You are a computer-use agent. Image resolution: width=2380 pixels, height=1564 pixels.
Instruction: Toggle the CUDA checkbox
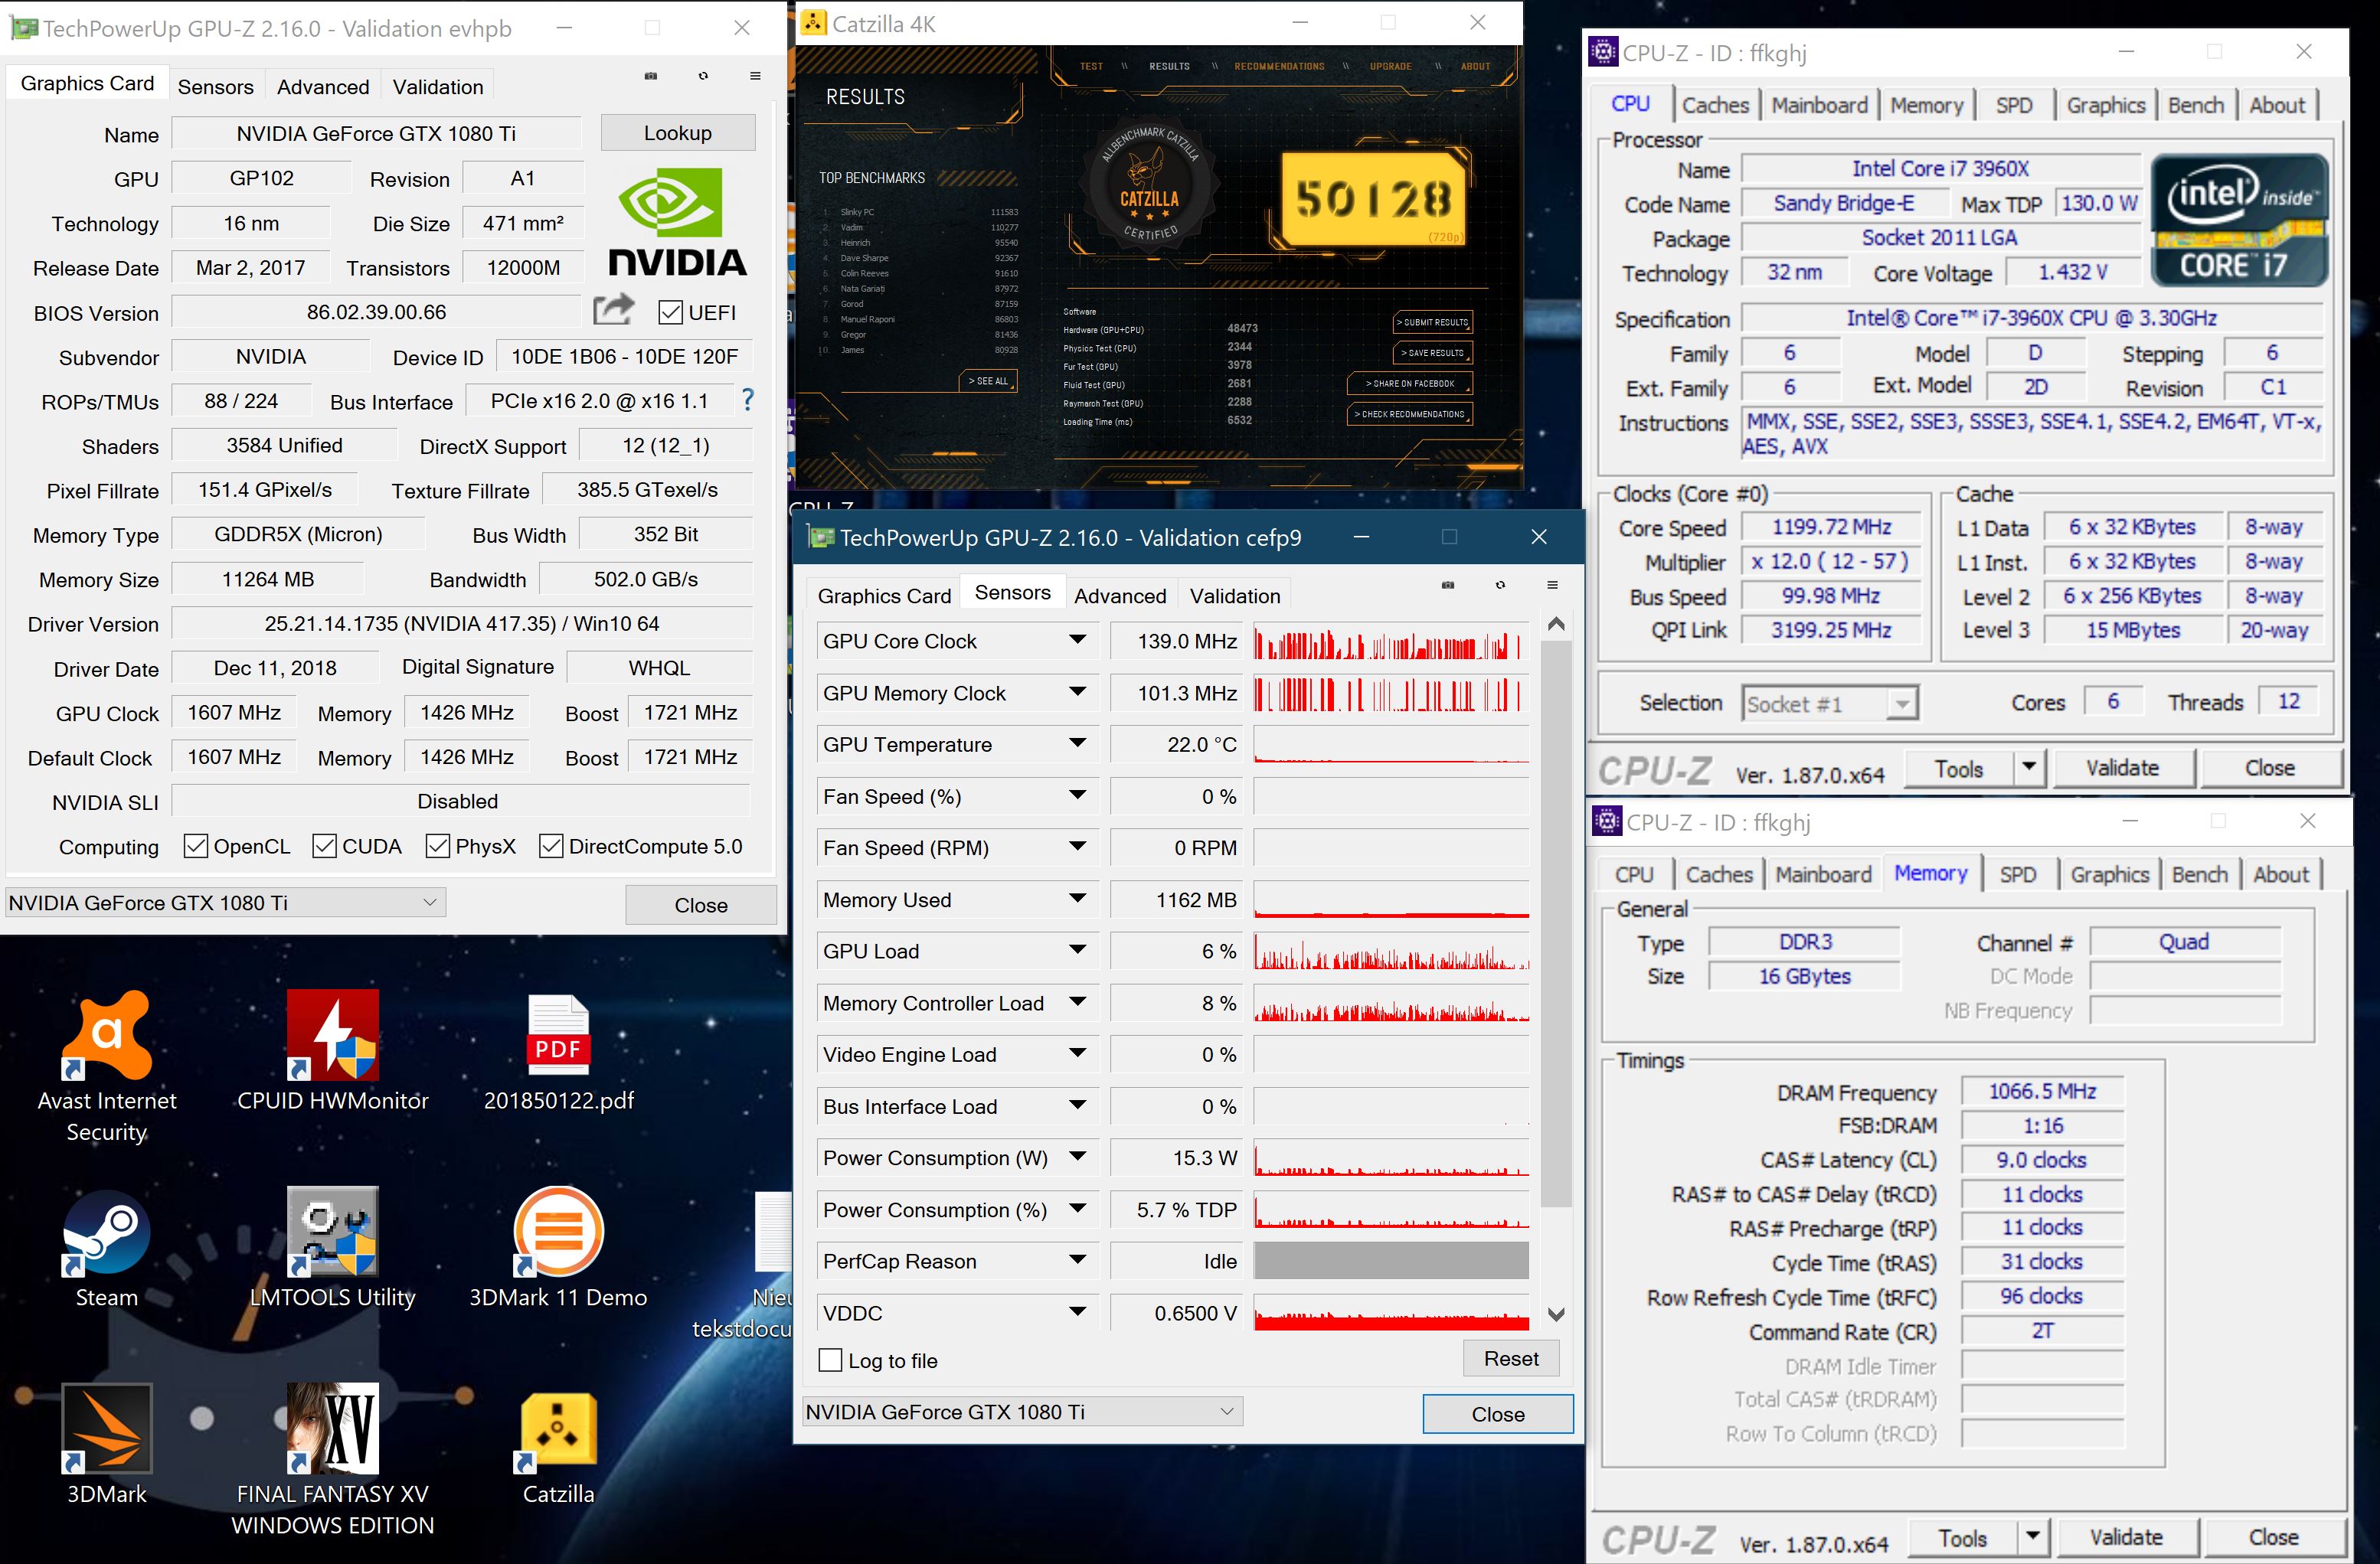point(324,846)
